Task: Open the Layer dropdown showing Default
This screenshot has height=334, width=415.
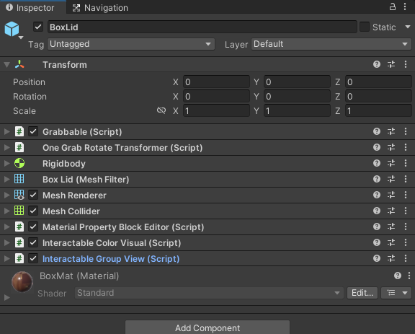Action: coord(331,44)
